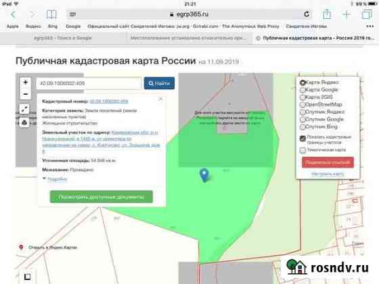Show all tabs overview icon
This screenshot has height=284, width=379.
click(367, 14)
